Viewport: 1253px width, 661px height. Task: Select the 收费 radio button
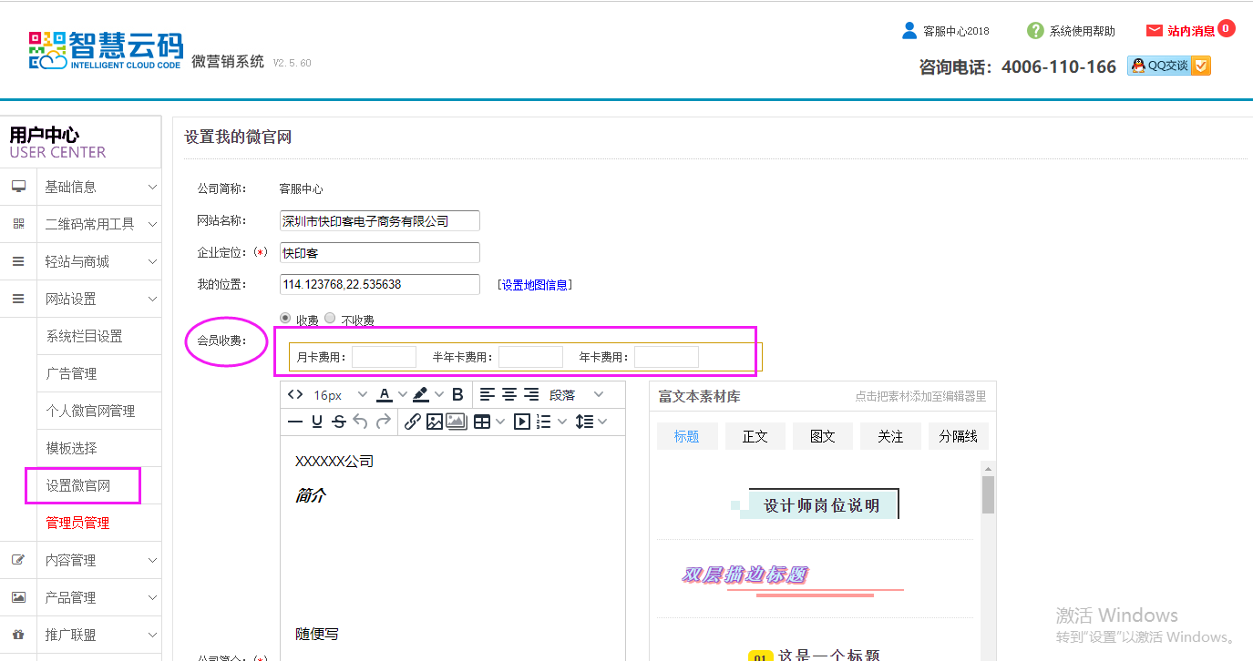(285, 319)
